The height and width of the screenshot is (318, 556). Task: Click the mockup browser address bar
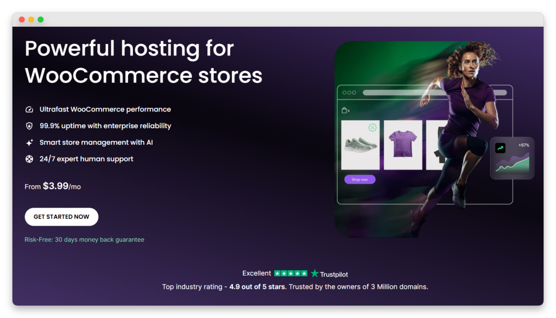(435, 92)
